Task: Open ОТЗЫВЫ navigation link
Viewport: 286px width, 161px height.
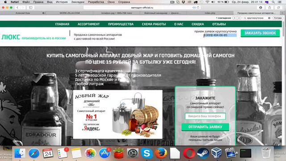Action: (x=219, y=24)
